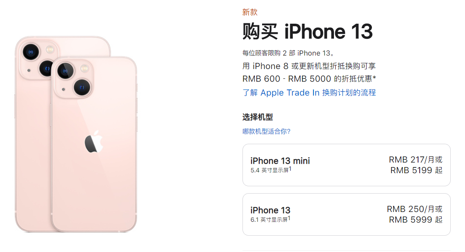
Task: Click the lower camera lens on the front phone
Action: [x=82, y=87]
